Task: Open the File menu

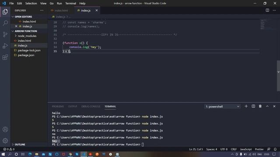Action: 11,3
